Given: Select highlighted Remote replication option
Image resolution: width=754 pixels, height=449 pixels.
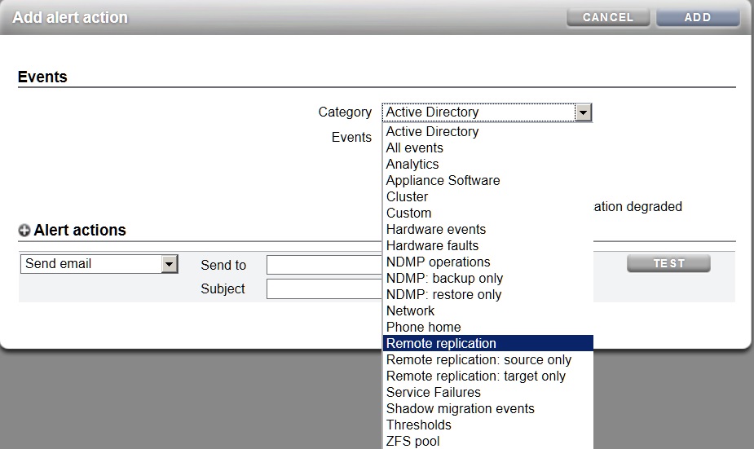Looking at the screenshot, I should click(488, 343).
